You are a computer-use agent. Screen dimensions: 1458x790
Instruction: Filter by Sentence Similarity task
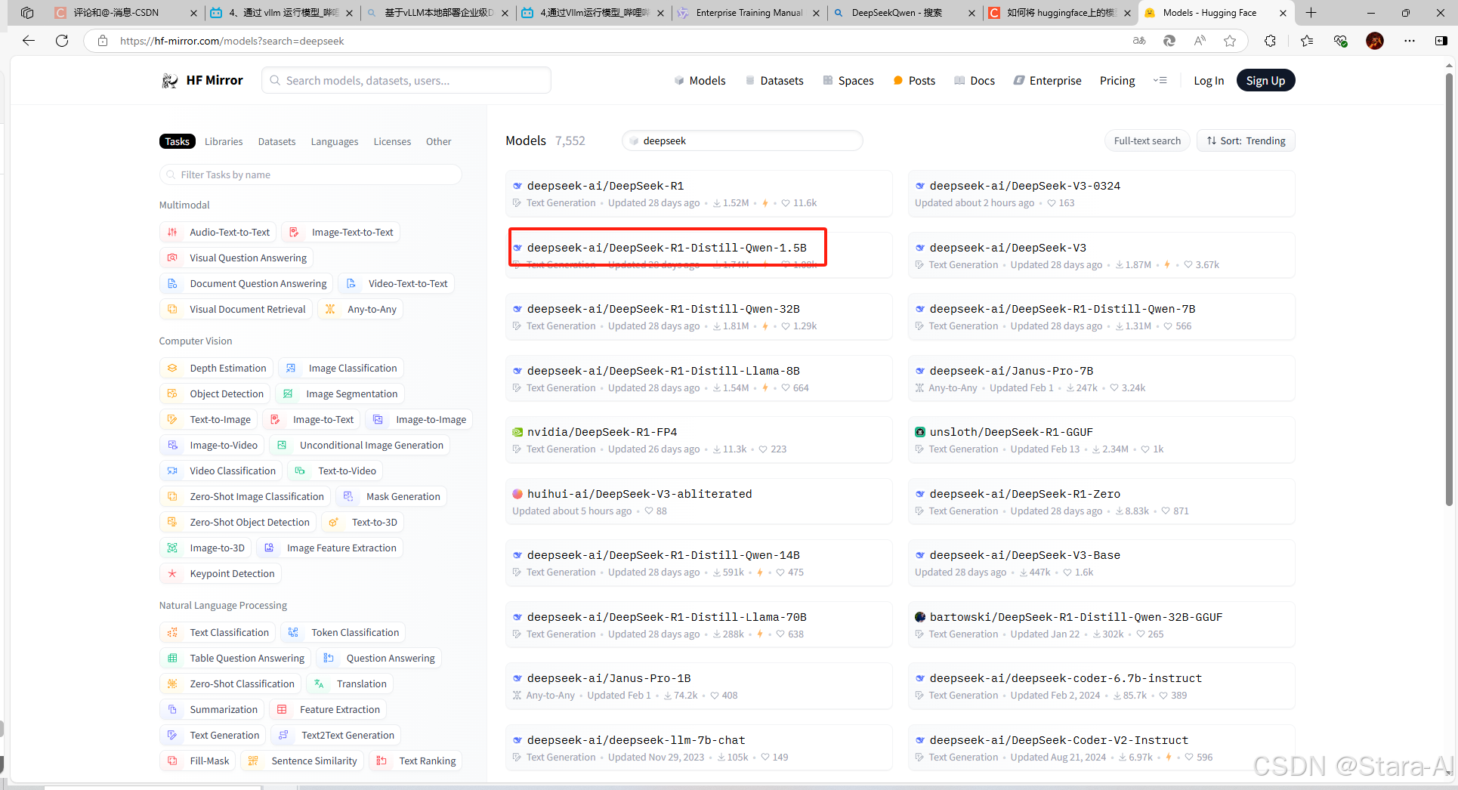[x=302, y=761]
